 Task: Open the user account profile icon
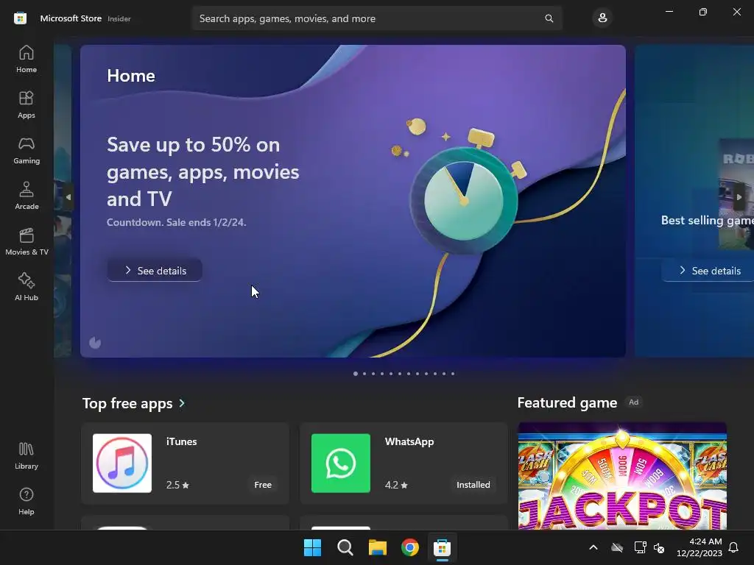coord(602,18)
